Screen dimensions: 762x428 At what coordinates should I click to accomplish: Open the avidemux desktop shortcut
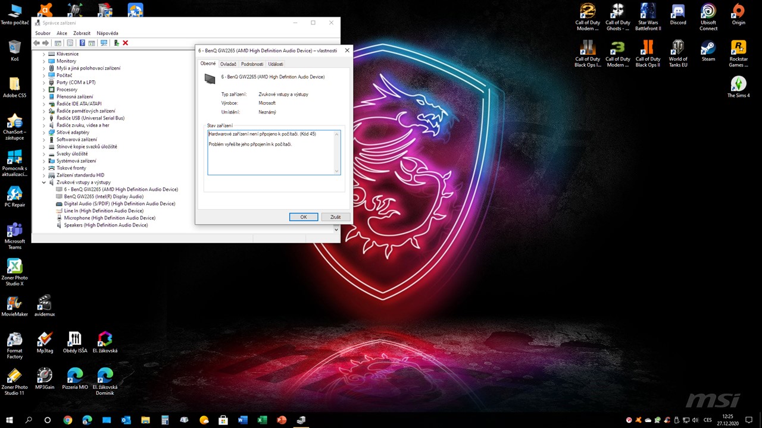click(45, 306)
